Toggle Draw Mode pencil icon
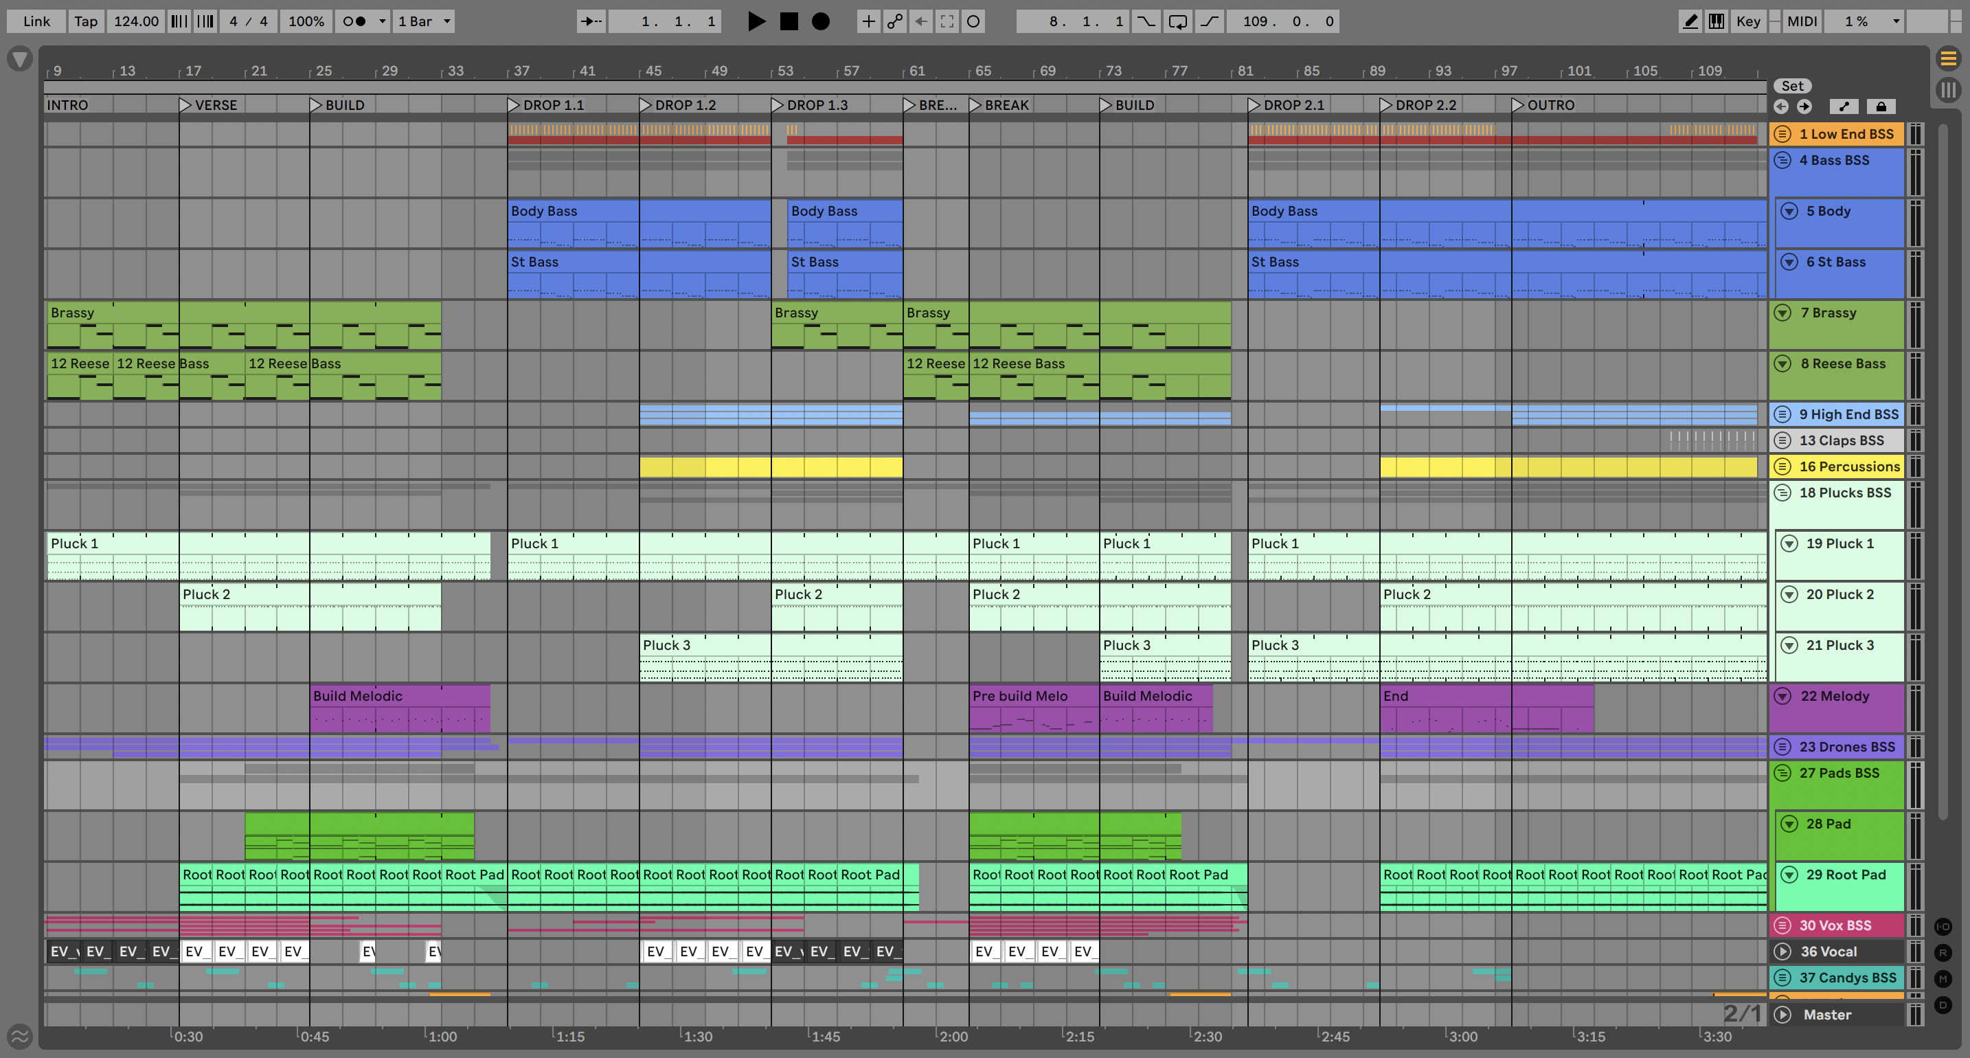This screenshot has width=1970, height=1058. (x=1690, y=21)
